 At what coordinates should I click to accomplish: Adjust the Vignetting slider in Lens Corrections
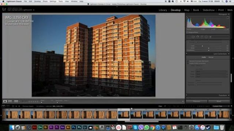click(x=209, y=85)
